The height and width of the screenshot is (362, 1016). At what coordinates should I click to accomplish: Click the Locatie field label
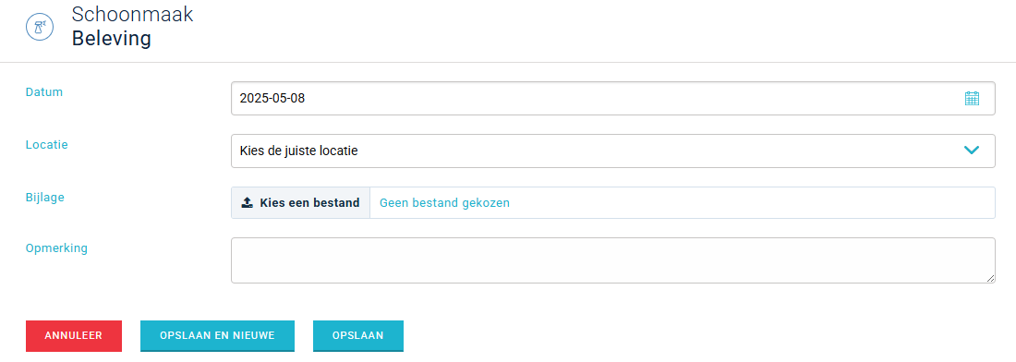coord(47,144)
